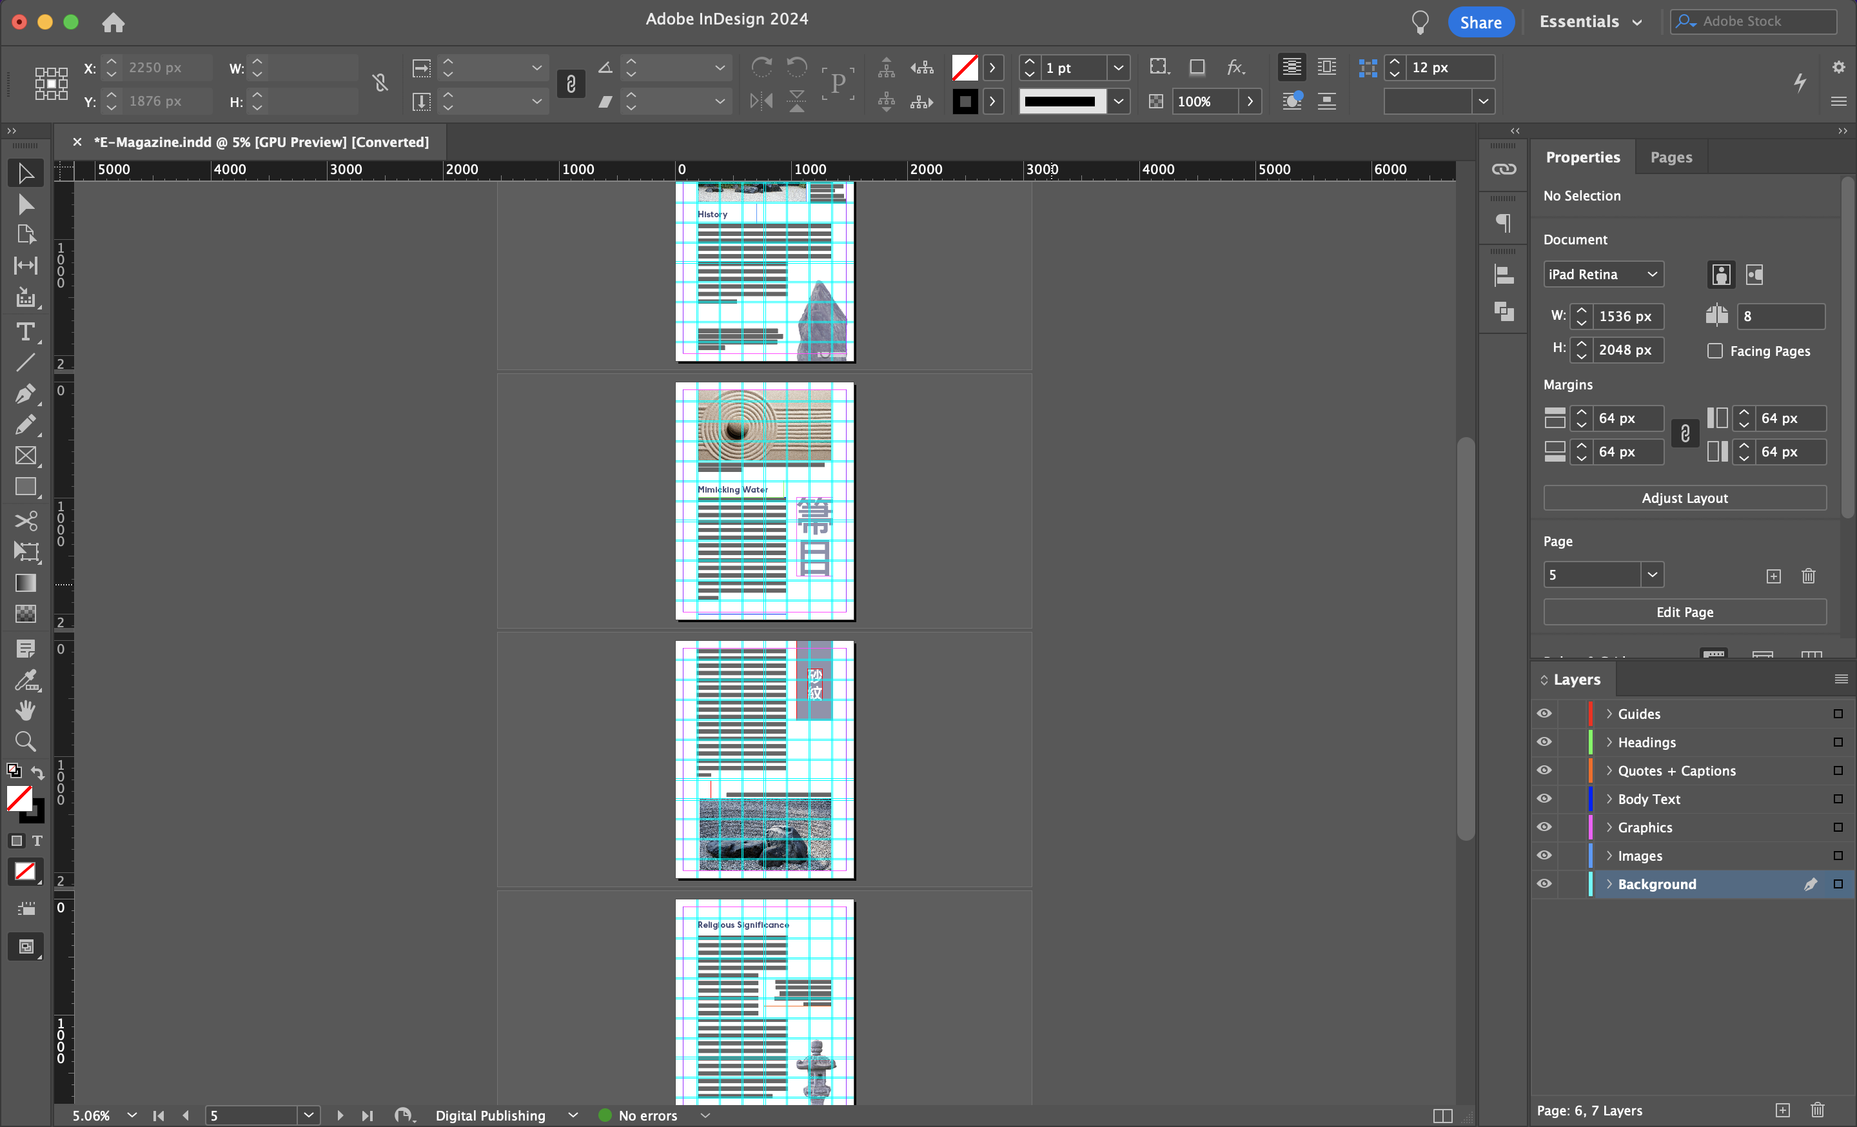
Task: Open the stroke weight dropdown
Action: [1119, 68]
